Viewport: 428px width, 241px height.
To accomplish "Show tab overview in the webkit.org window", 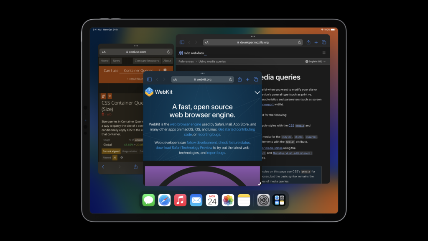I will 256,79.
